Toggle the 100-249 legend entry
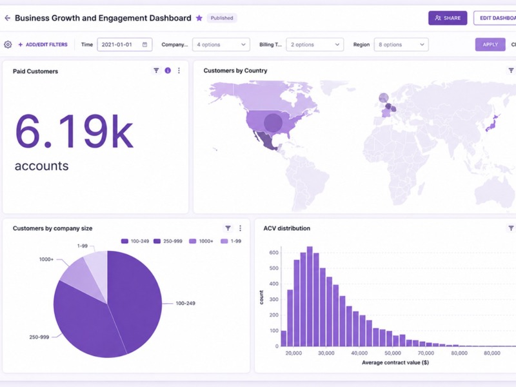The width and height of the screenshot is (516, 387). coord(135,241)
